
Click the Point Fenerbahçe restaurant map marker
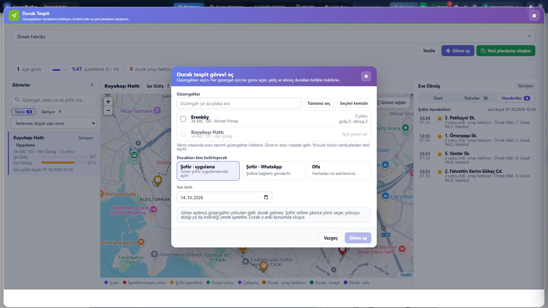click(141, 242)
